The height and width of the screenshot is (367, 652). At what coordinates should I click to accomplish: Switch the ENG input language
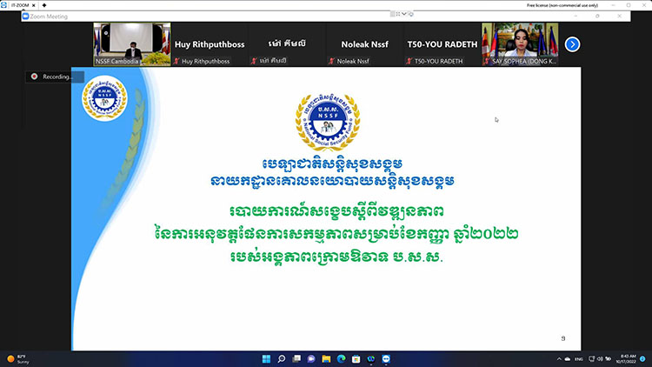coord(578,358)
